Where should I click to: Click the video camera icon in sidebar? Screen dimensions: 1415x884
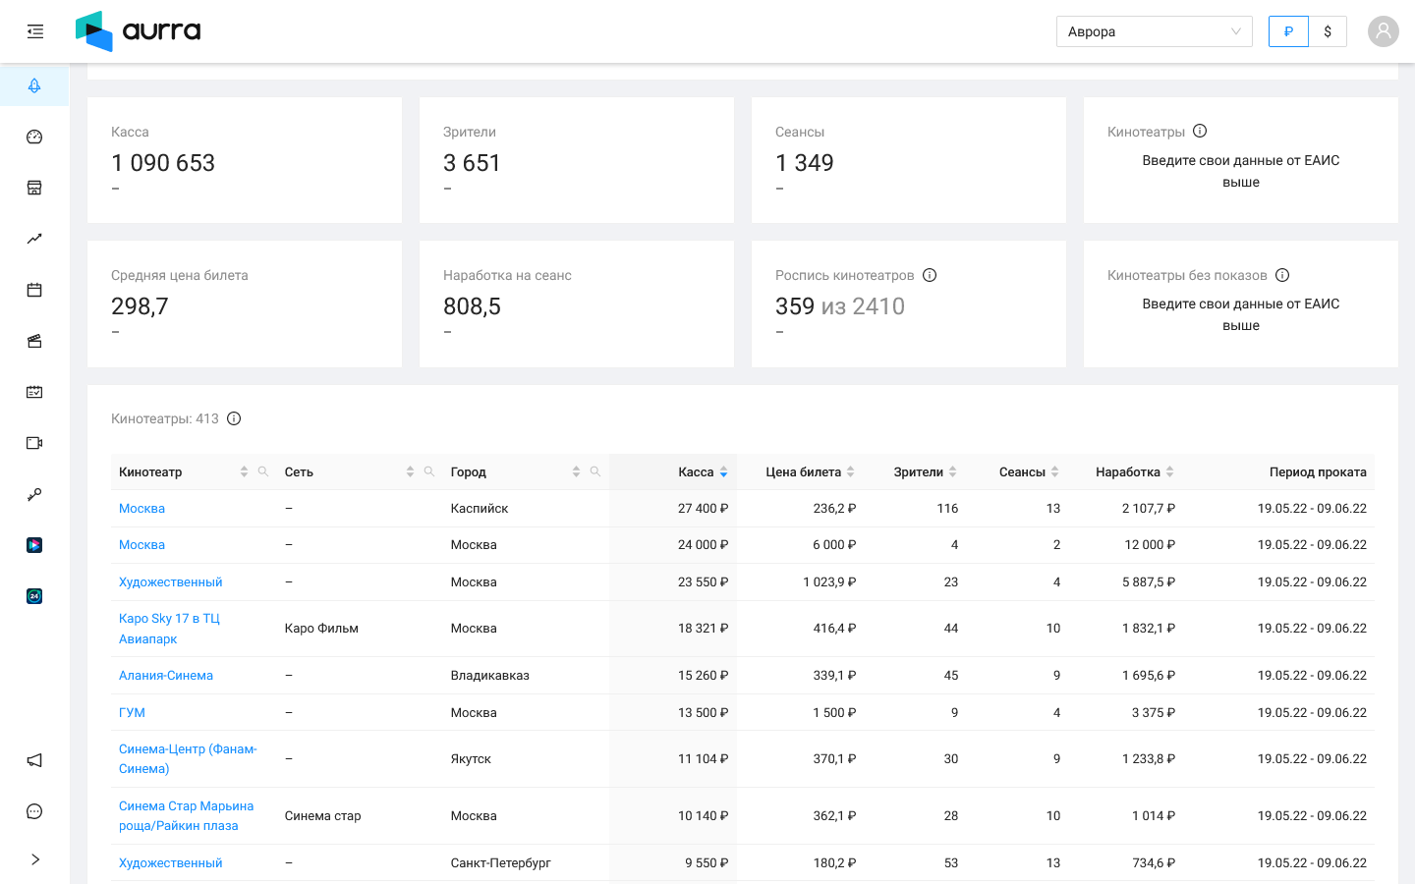click(x=34, y=443)
